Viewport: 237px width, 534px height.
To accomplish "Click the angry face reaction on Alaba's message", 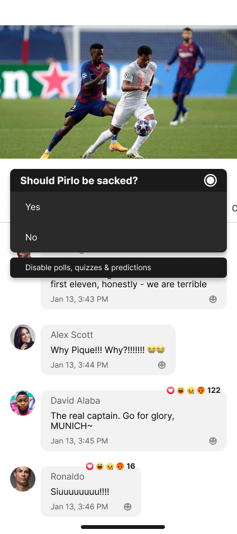I will 201,390.
